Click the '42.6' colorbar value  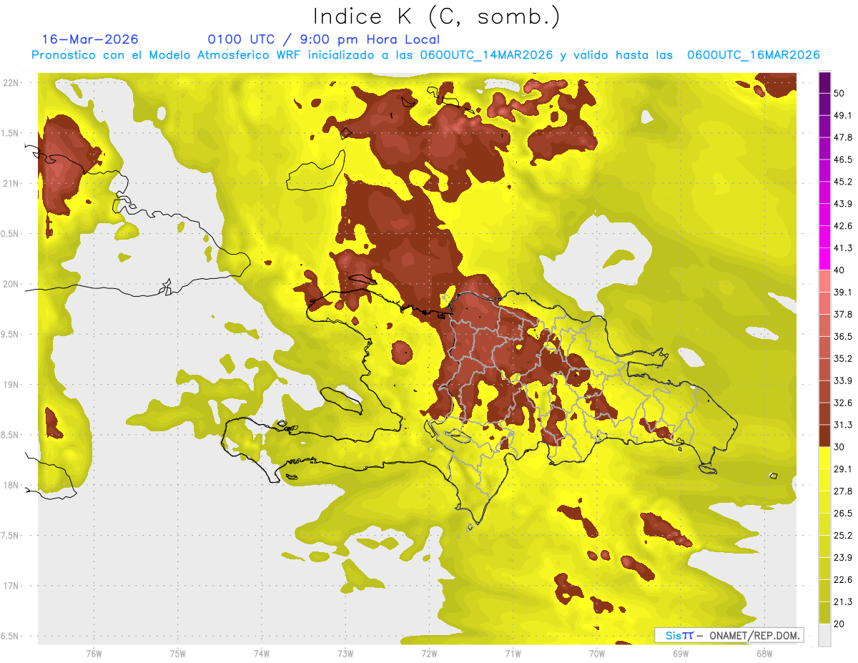(843, 226)
